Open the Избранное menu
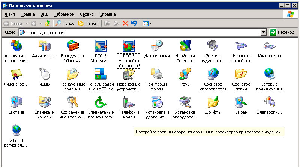The width and height of the screenshot is (300, 168). point(64,14)
